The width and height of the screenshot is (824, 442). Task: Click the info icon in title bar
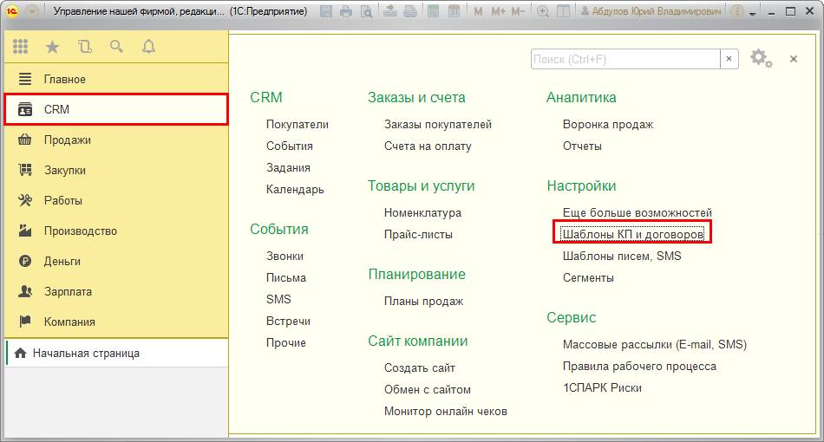737,11
